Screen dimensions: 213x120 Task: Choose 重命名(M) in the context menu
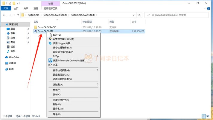[x=58, y=109]
